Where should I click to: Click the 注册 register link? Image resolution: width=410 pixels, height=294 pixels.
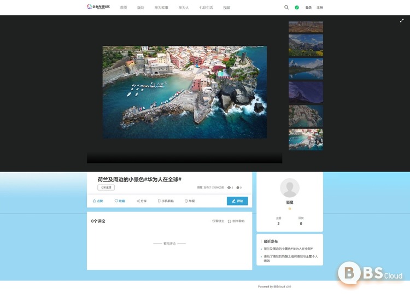320,8
